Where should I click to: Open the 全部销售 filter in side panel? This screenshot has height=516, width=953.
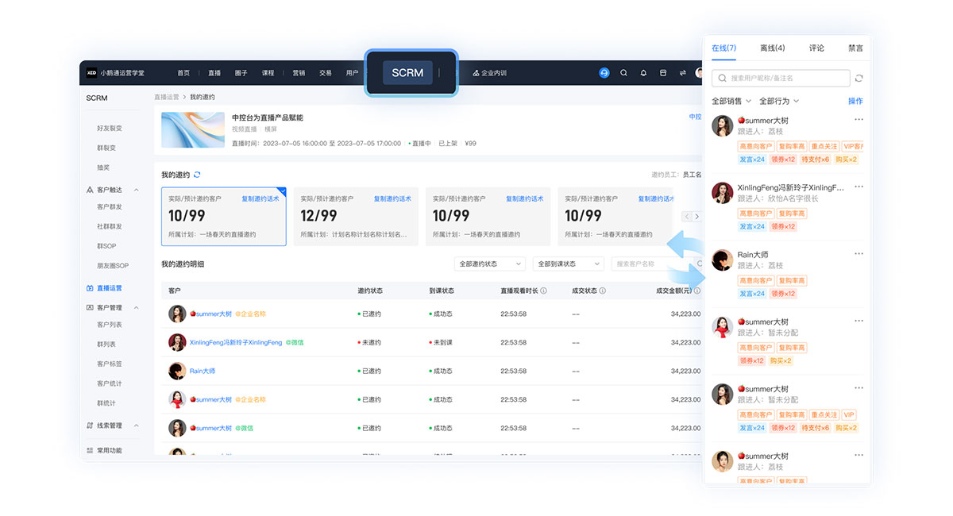coord(731,102)
